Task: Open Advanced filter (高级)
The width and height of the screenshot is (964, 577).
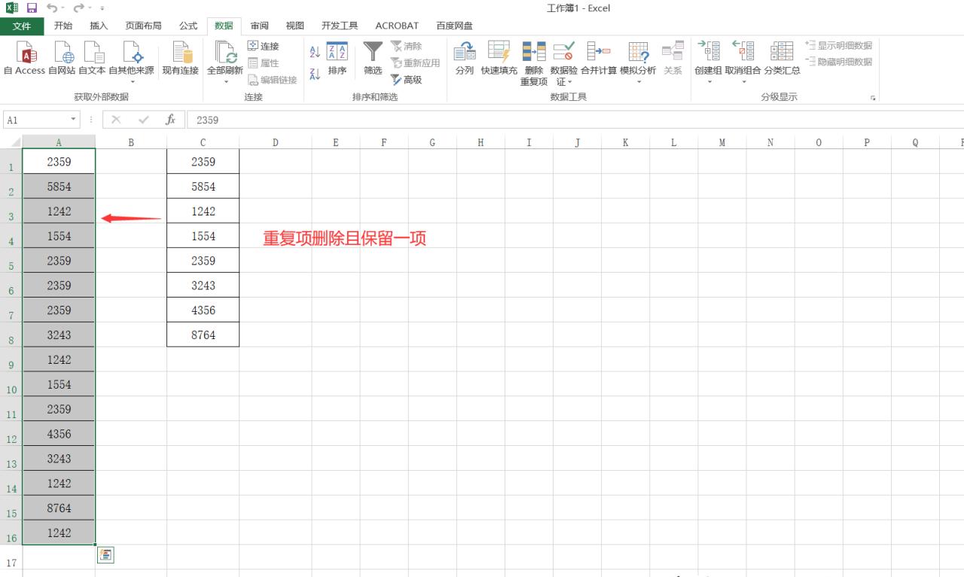Action: pos(407,80)
